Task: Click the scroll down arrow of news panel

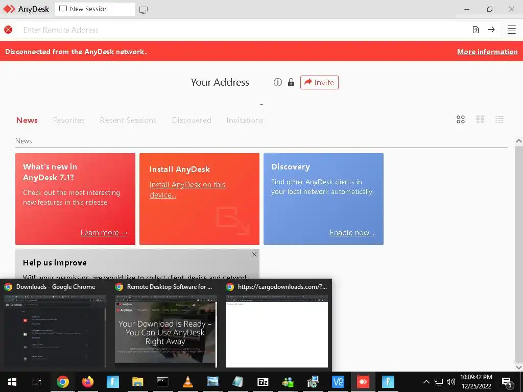Action: (519, 367)
